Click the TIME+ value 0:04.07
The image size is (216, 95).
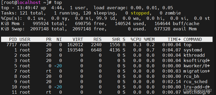[x=172, y=50]
